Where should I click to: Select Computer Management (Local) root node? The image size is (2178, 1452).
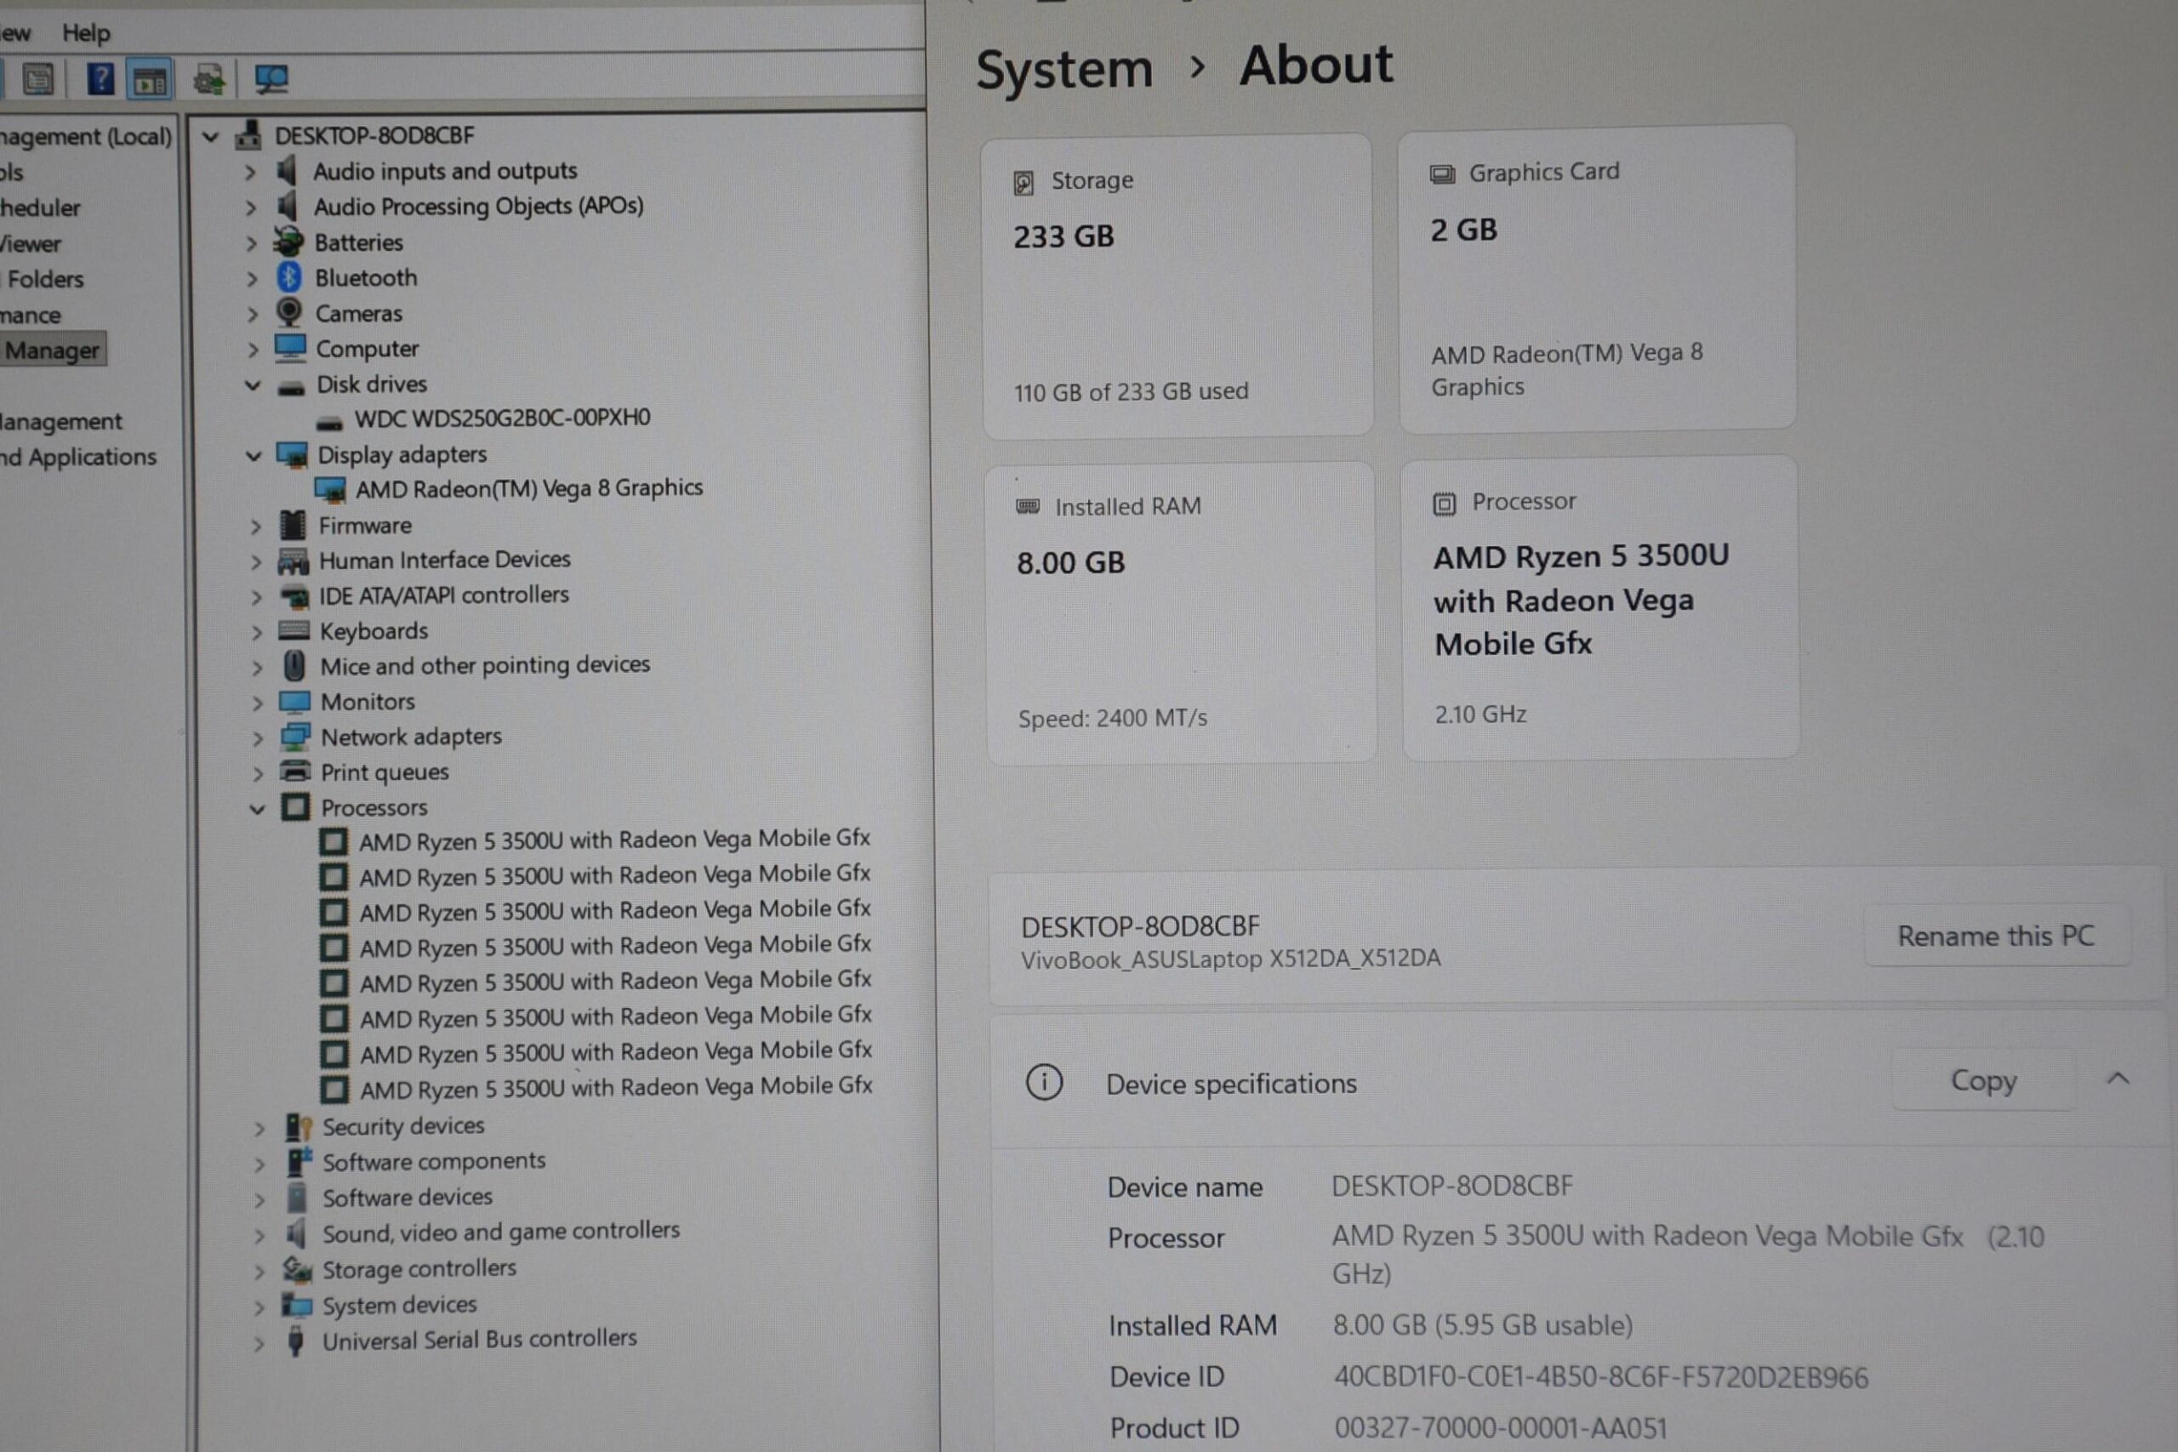click(x=86, y=137)
